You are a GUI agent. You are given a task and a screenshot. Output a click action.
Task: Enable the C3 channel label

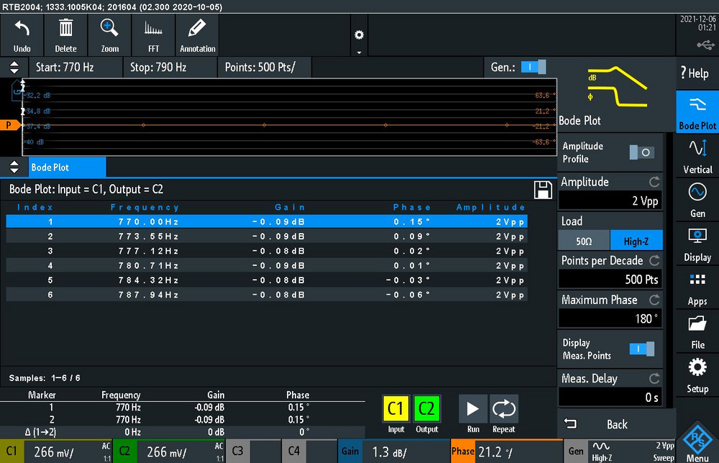click(237, 451)
